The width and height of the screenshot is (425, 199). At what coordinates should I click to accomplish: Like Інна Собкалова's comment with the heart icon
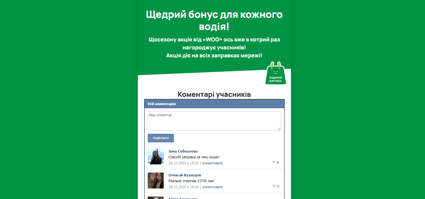(x=274, y=162)
